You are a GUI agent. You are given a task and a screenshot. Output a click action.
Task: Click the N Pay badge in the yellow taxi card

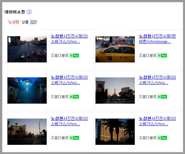(x=162, y=55)
